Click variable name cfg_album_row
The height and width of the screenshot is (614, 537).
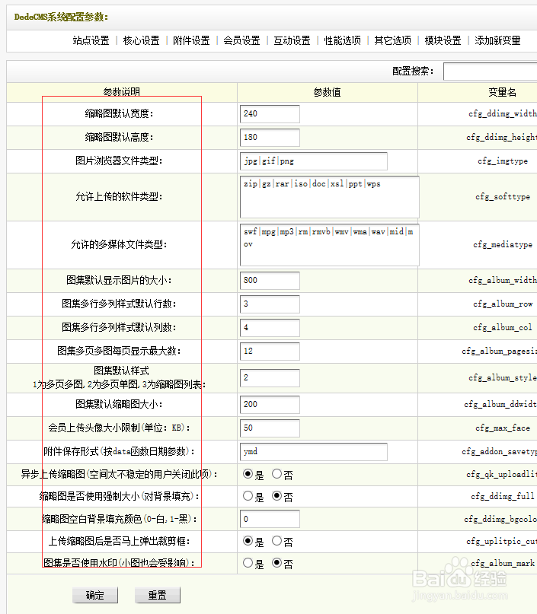tap(503, 304)
